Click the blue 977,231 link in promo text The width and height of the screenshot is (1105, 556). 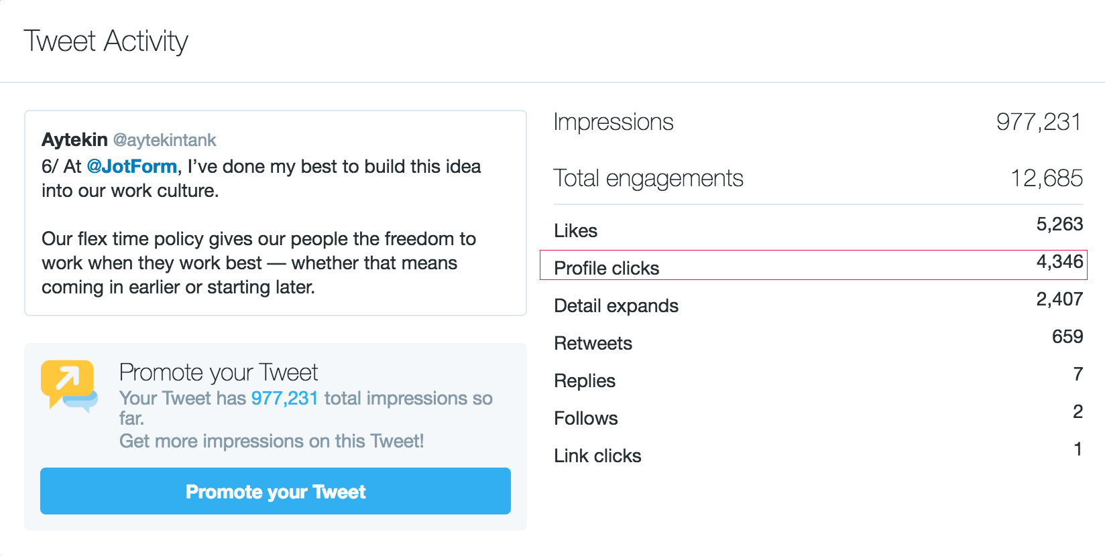284,398
